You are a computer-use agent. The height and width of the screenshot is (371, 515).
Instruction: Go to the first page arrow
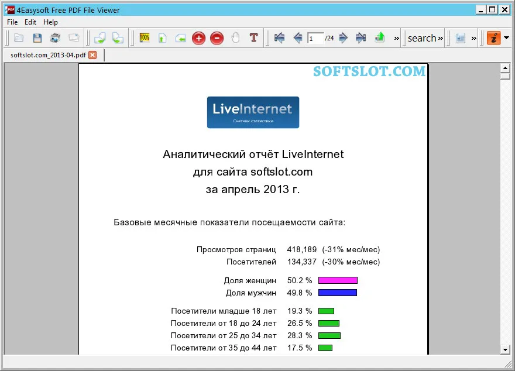click(x=280, y=38)
